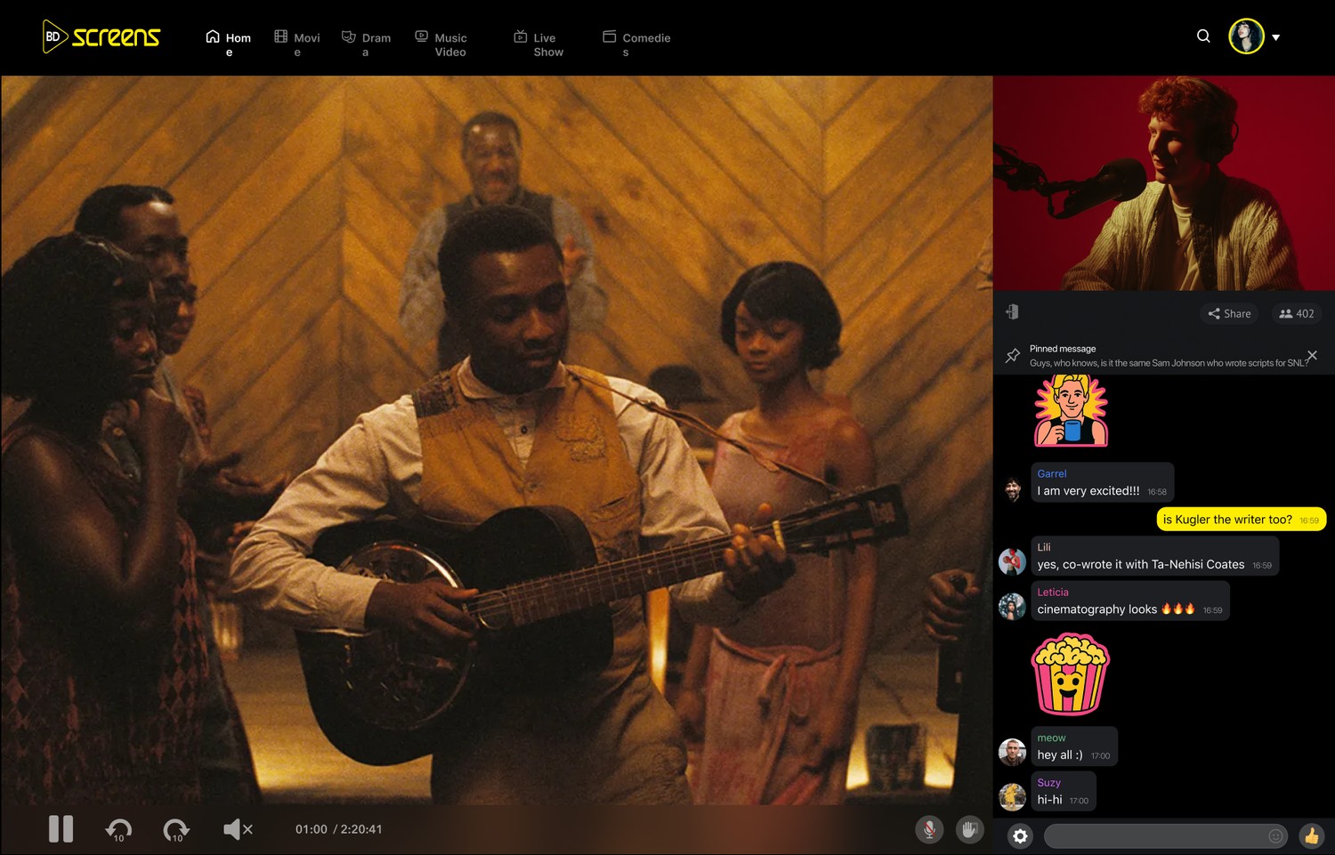The image size is (1335, 855).
Task: Click the chat message input field
Action: [x=1155, y=835]
